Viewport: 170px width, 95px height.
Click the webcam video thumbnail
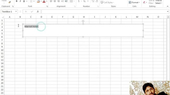pyautogui.click(x=150, y=88)
